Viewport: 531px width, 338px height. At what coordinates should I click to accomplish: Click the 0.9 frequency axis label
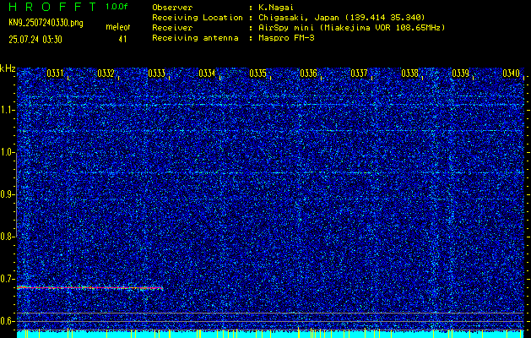click(x=7, y=194)
